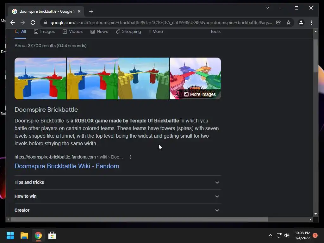324x243 pixels.
Task: Open the Chrome profile avatar
Action: pos(301,22)
